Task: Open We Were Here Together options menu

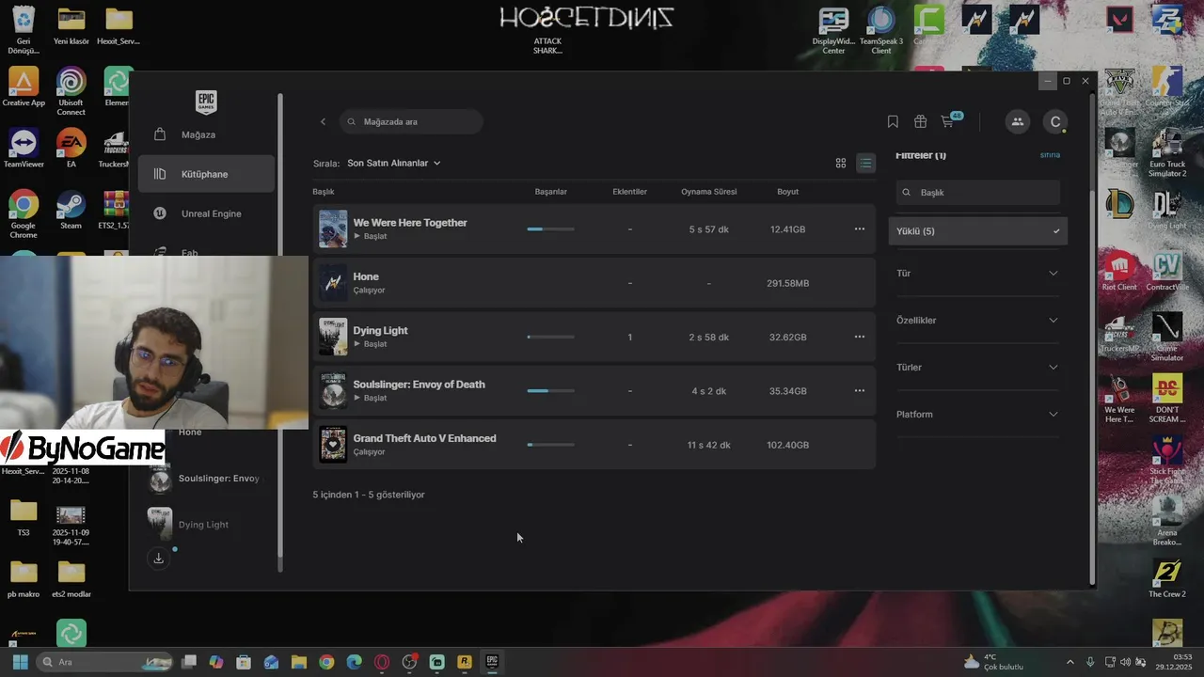Action: (859, 228)
